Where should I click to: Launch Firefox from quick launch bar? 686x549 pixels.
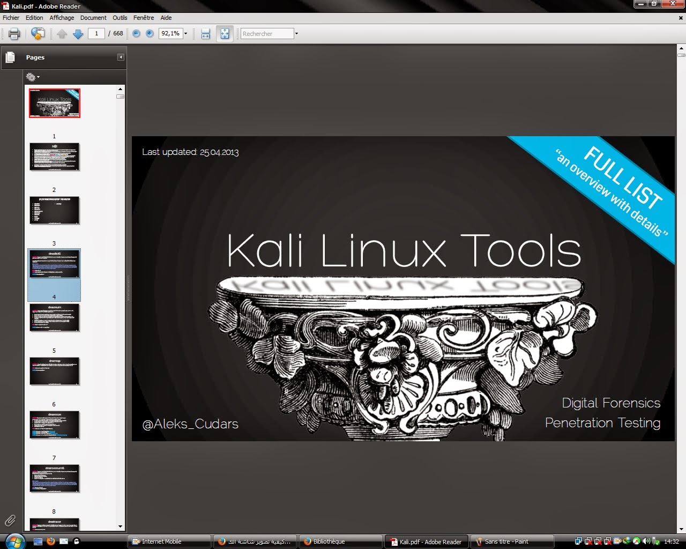[x=51, y=541]
